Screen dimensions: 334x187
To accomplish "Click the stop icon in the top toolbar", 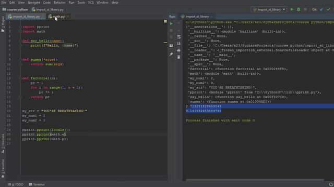I will (305, 9).
